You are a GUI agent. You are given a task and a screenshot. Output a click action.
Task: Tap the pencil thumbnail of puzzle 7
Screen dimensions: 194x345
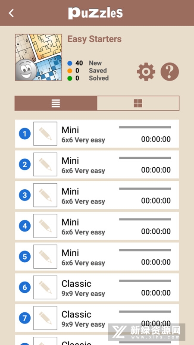coord(45,318)
